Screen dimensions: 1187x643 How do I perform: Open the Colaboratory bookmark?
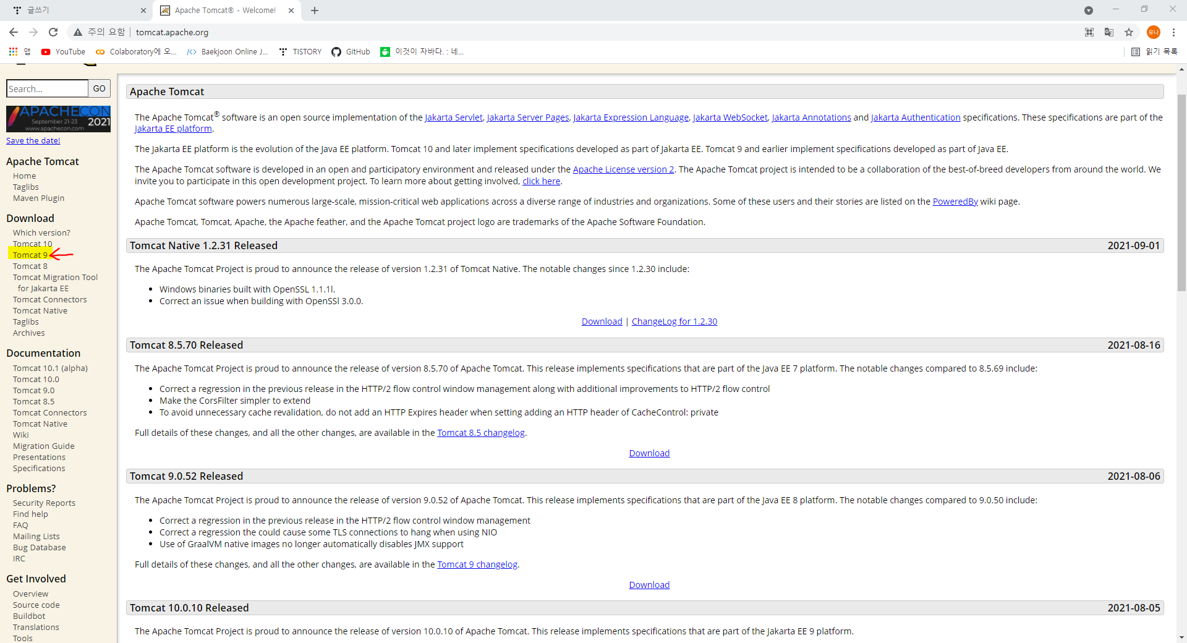pyautogui.click(x=135, y=52)
